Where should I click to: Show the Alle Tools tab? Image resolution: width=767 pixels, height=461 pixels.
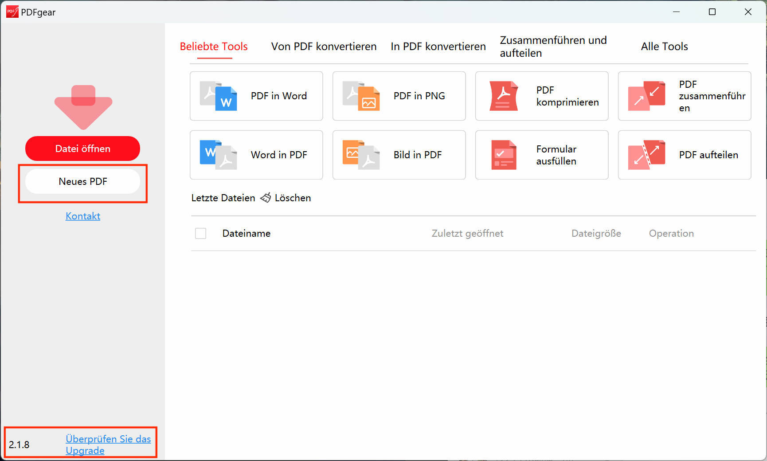coord(664,47)
